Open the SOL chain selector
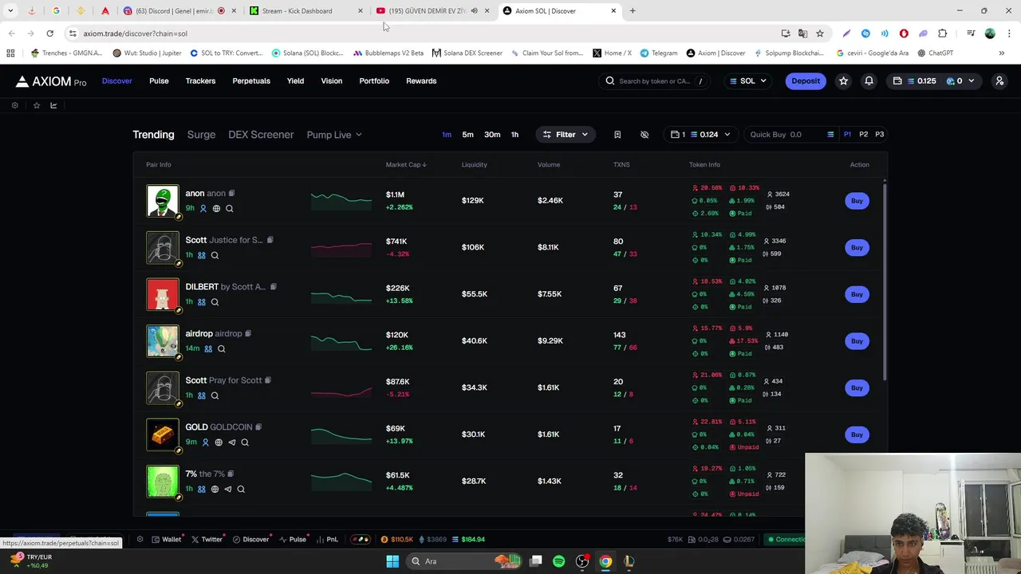Image resolution: width=1021 pixels, height=574 pixels. 747,81
